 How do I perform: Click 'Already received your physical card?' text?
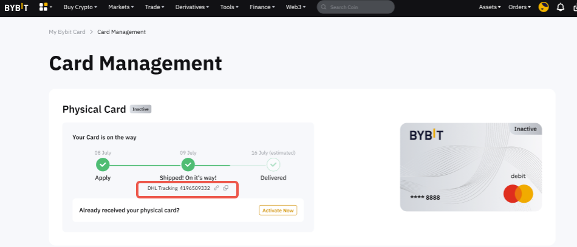129,211
